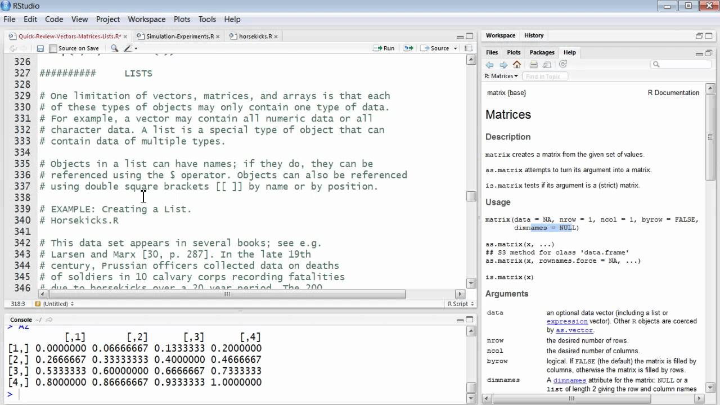Click the Find in Topic field
The width and height of the screenshot is (720, 405).
544,76
